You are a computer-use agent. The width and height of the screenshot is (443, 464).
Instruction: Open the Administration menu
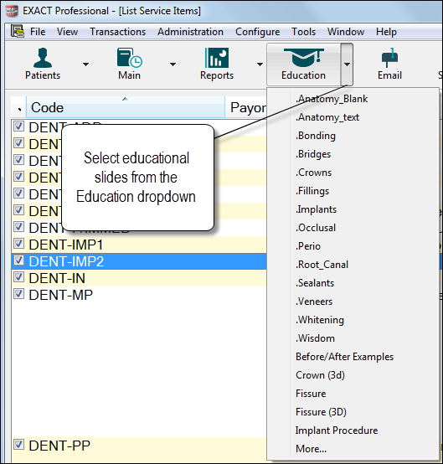(x=190, y=31)
